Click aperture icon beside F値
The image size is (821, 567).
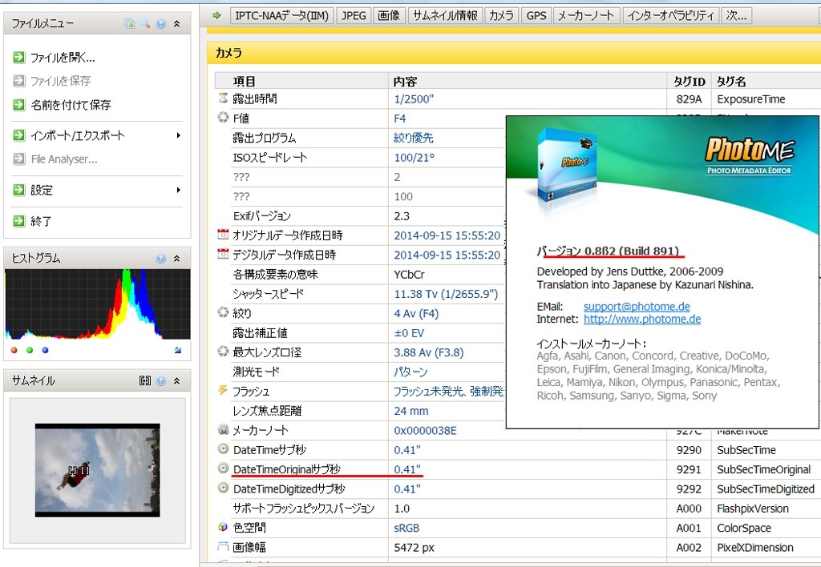pos(223,118)
